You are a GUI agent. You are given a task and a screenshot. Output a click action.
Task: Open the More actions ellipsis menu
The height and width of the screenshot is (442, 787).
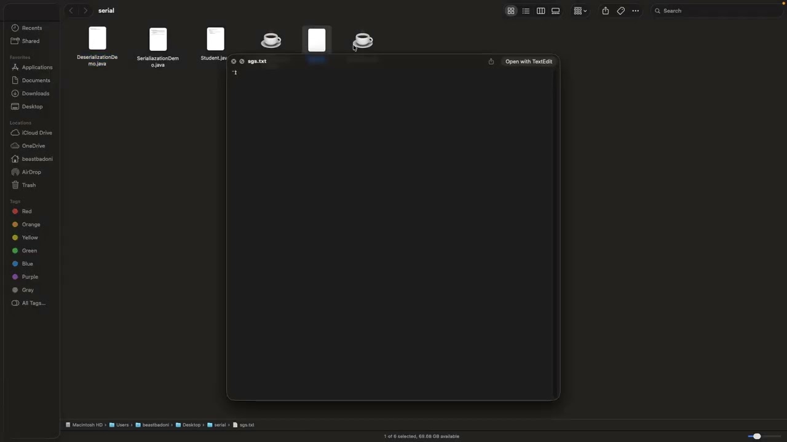click(636, 10)
